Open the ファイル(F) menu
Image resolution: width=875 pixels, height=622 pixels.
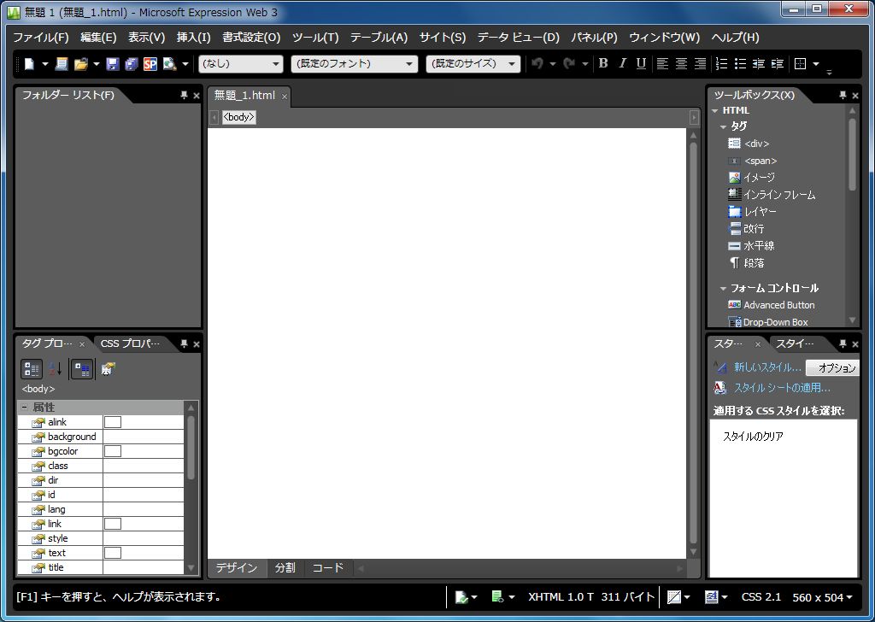(41, 38)
